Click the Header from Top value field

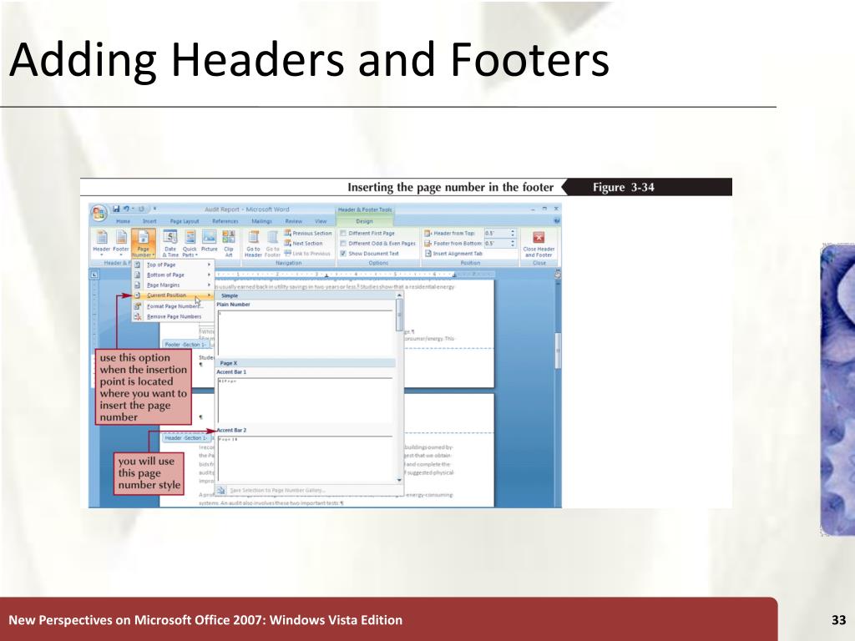click(497, 234)
